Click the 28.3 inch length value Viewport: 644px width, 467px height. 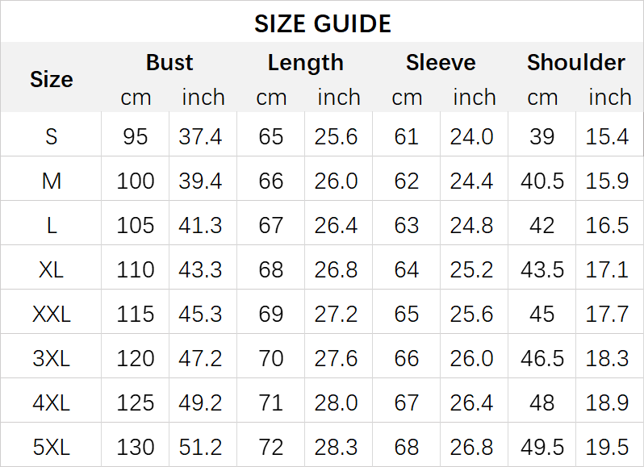337,446
